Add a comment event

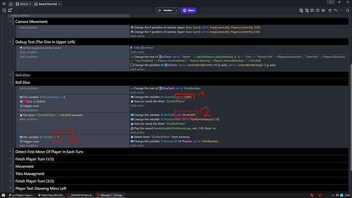pos(318,10)
